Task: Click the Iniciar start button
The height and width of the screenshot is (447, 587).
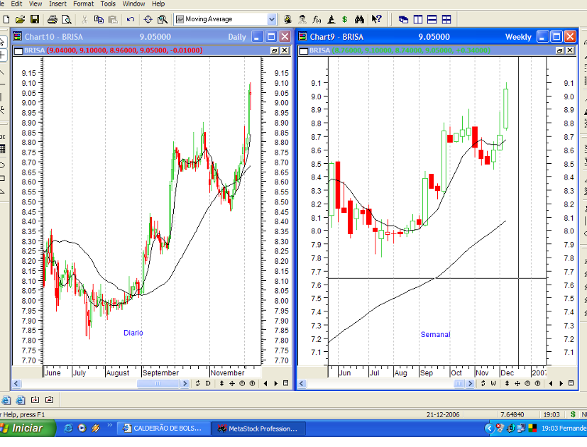Action: [x=27, y=429]
